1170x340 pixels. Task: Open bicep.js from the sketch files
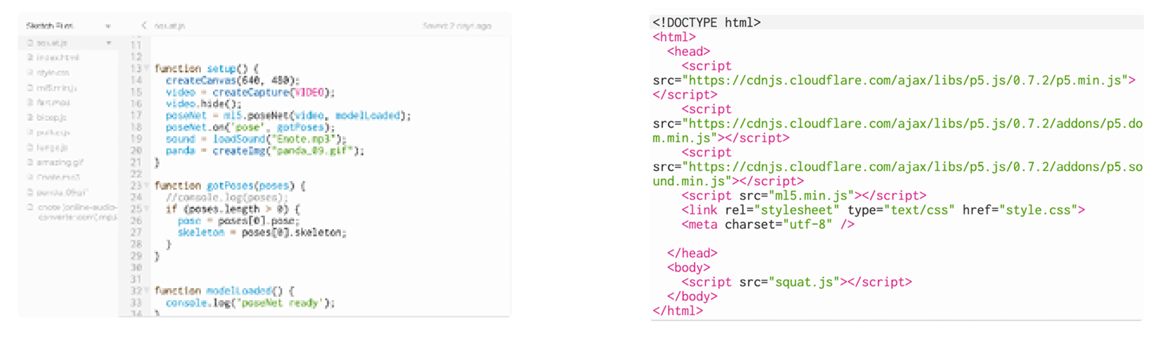pyautogui.click(x=52, y=118)
